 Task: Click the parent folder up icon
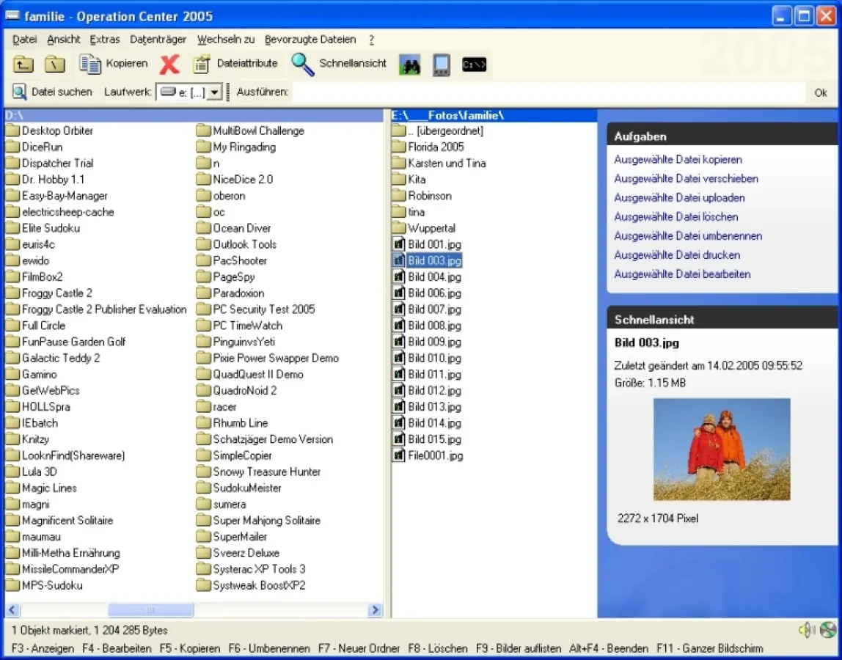click(x=23, y=65)
